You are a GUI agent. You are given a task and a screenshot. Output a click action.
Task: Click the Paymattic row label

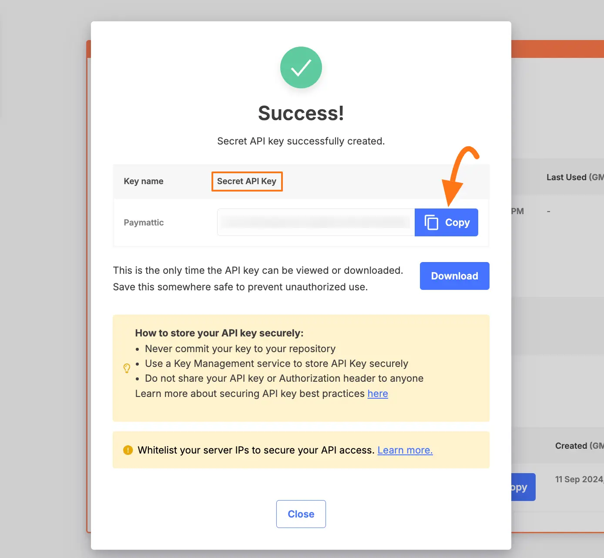coord(144,222)
